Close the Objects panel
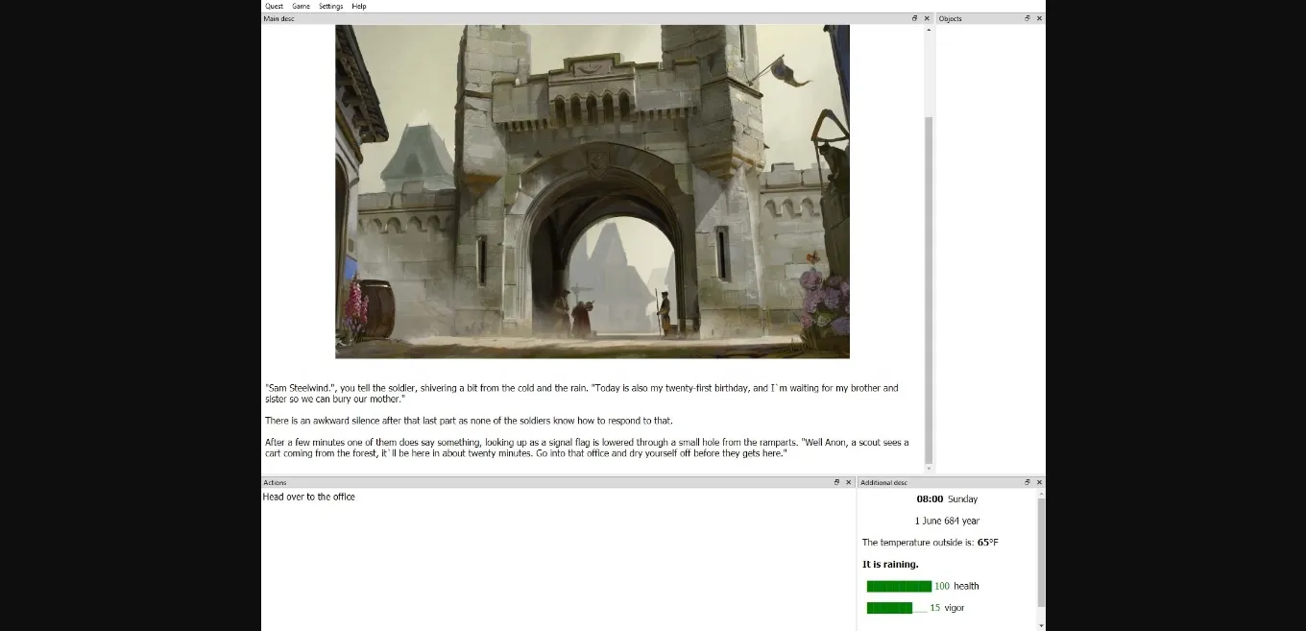Screen dimensions: 1306x631 click(x=1039, y=18)
